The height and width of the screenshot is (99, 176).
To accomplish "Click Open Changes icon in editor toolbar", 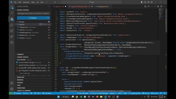I will coord(145,6).
